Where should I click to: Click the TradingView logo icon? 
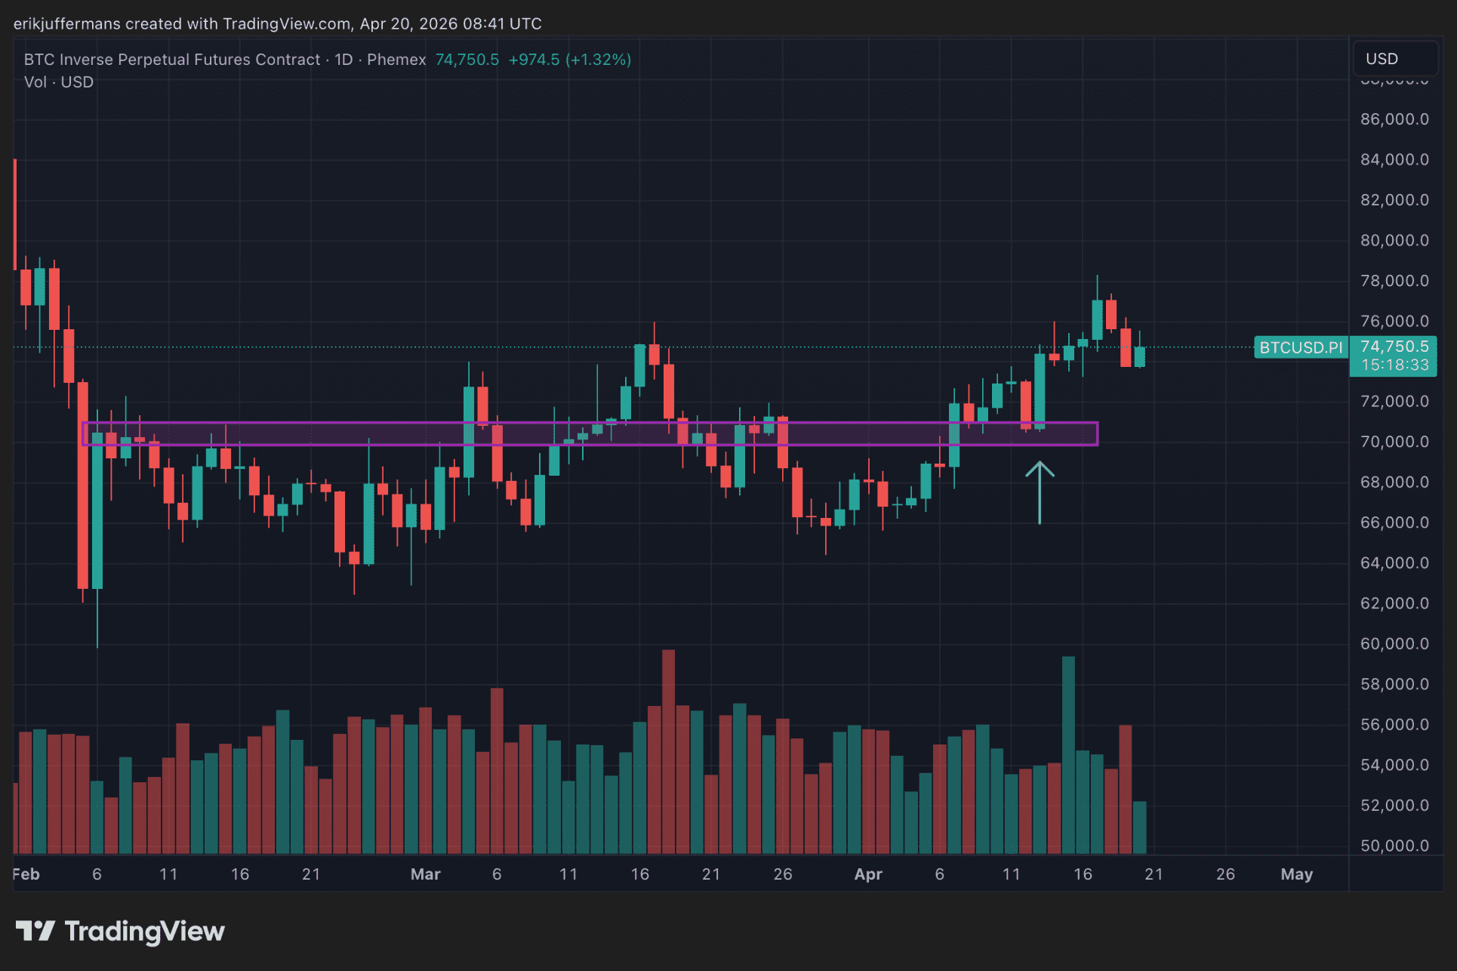point(35,931)
